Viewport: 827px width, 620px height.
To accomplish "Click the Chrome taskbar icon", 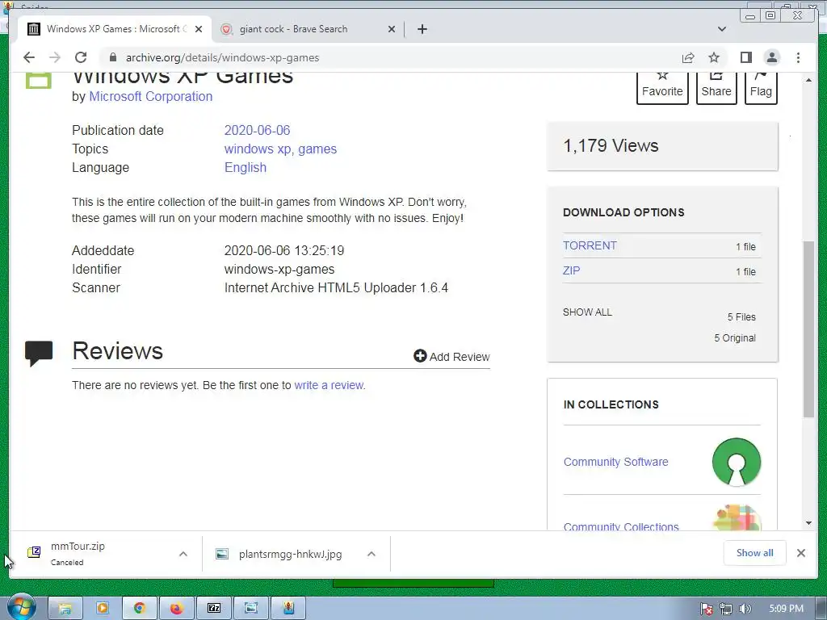I will 139,609.
